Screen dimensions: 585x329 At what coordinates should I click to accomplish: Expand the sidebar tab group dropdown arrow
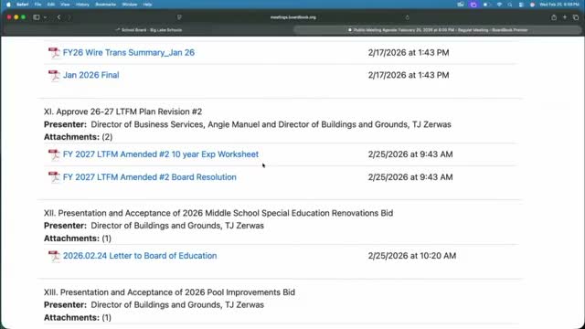[45, 17]
